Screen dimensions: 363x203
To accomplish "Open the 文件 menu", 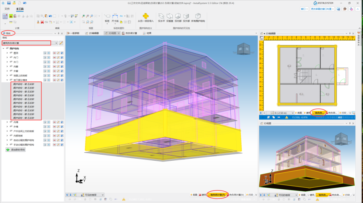I will [x=7, y=8].
